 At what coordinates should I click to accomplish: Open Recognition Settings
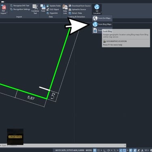pyautogui.click(x=20, y=9)
